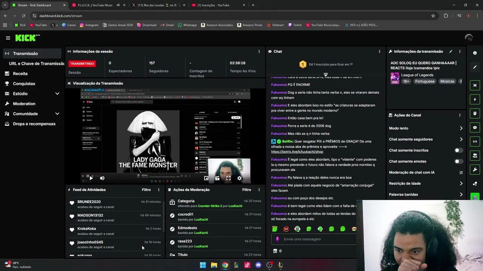Insert red emote in chat emote row
Image resolution: width=483 pixels, height=271 pixels.
click(x=286, y=229)
